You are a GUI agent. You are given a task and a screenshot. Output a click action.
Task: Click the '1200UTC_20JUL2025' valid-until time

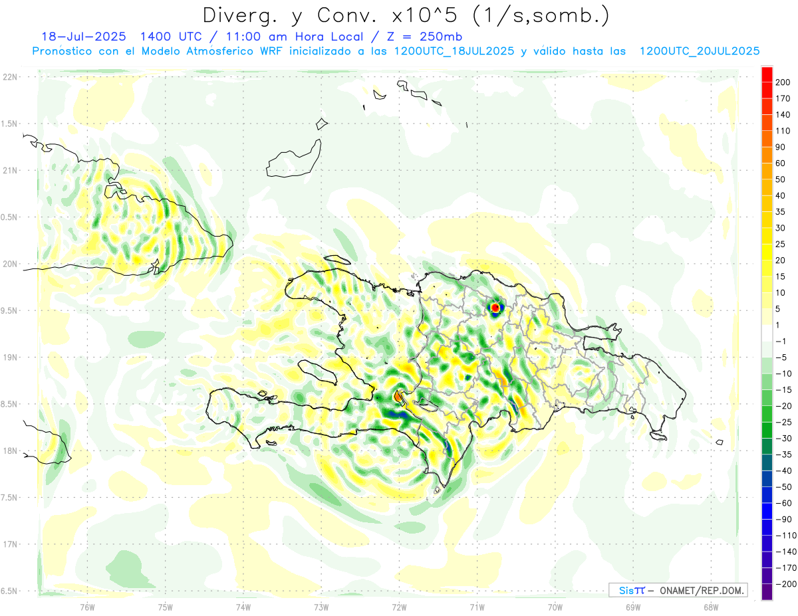click(x=699, y=51)
